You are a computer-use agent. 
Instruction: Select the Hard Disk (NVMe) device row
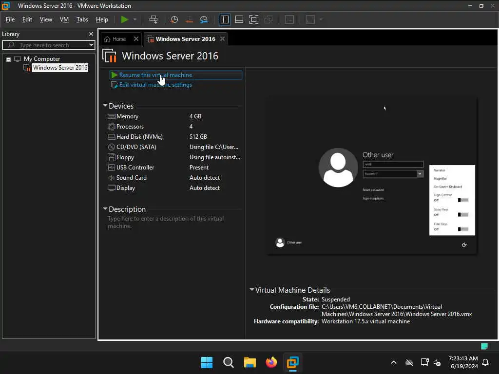pos(174,137)
